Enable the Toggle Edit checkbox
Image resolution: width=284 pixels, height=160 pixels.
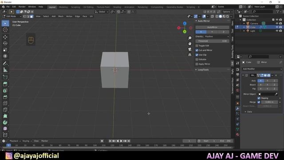coord(197,46)
